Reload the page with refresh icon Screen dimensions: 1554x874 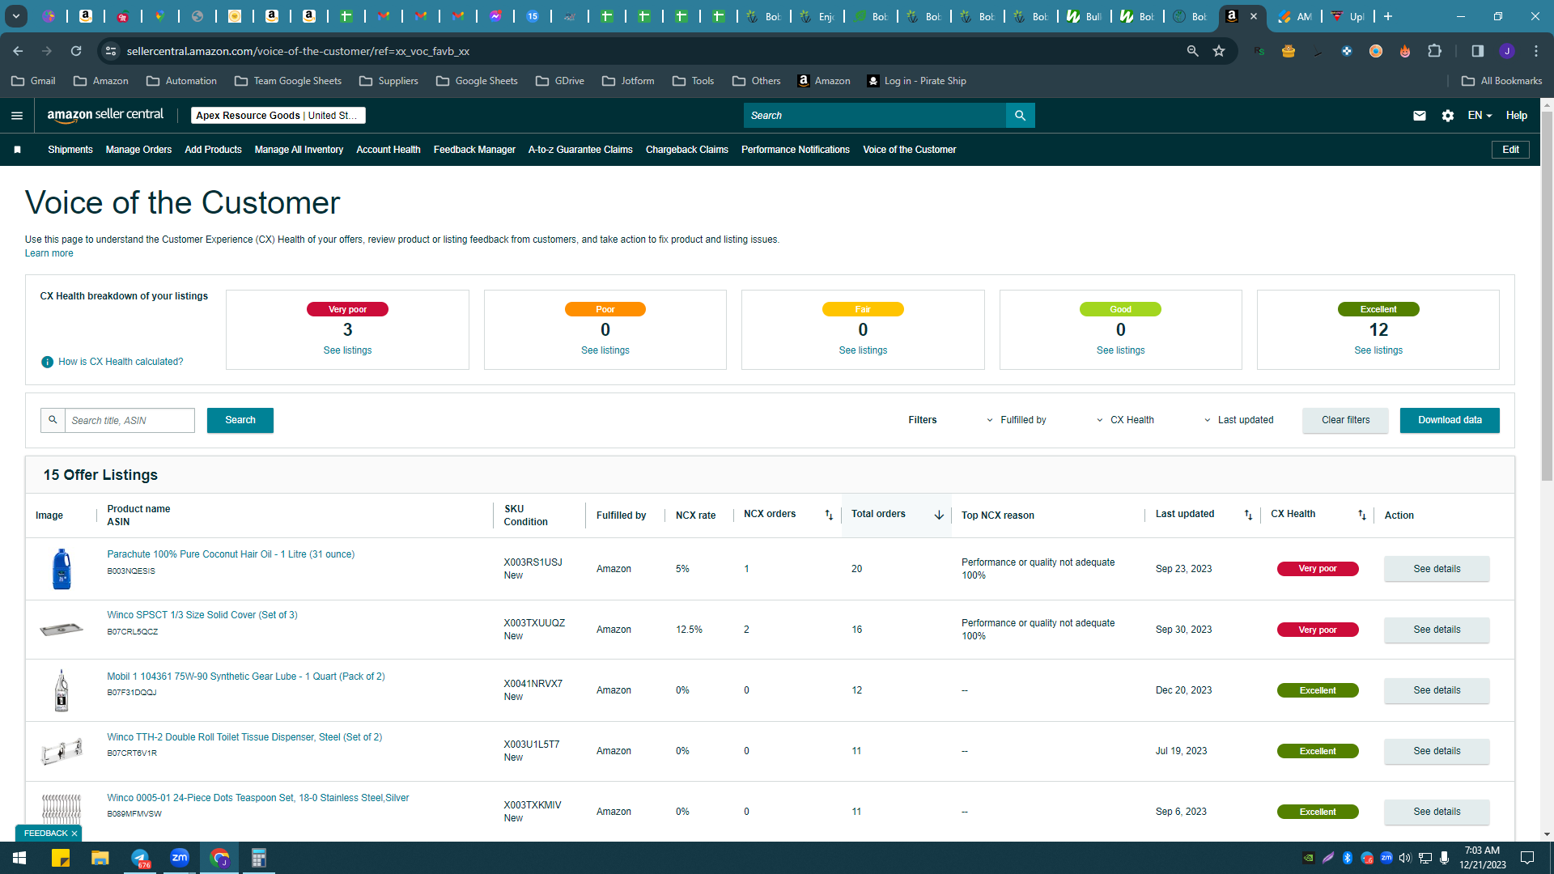point(76,51)
